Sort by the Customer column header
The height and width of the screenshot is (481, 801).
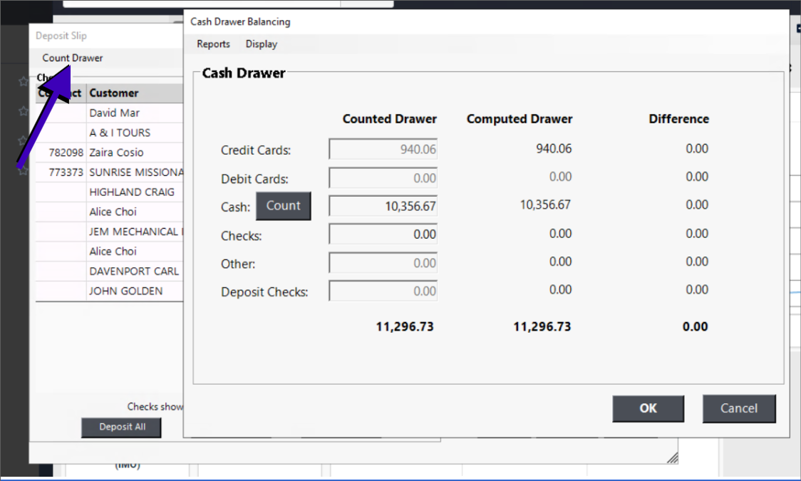coord(114,93)
